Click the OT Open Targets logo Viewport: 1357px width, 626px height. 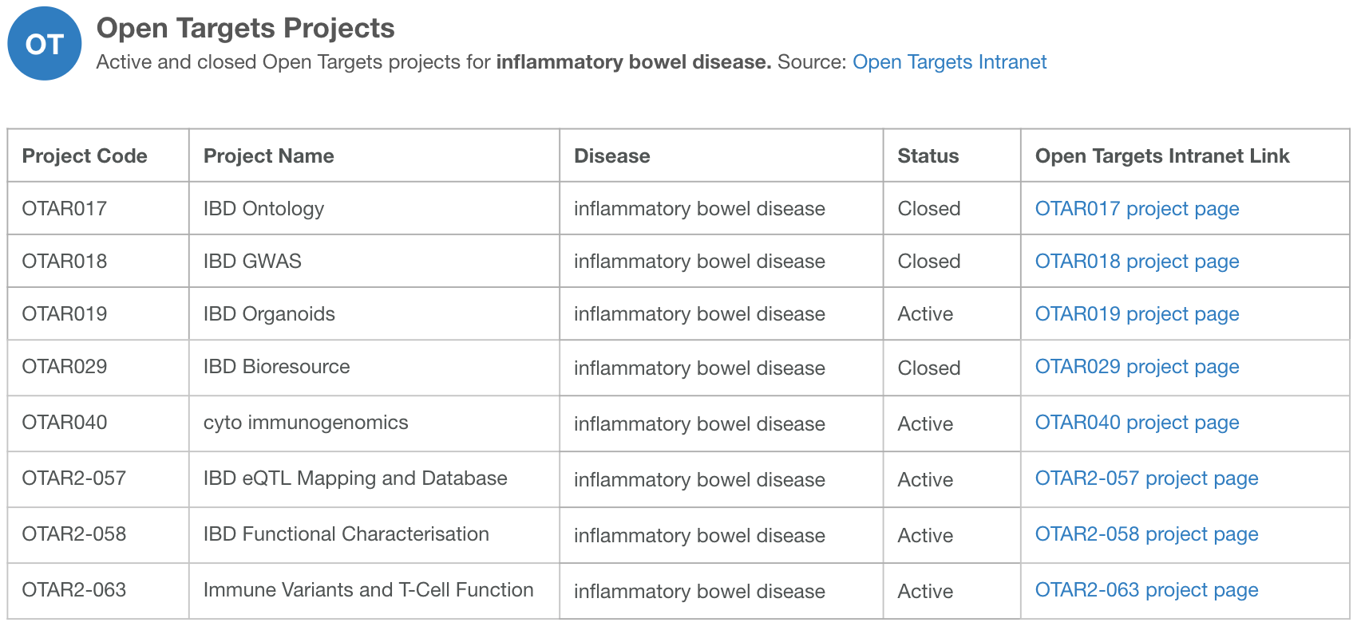tap(44, 43)
